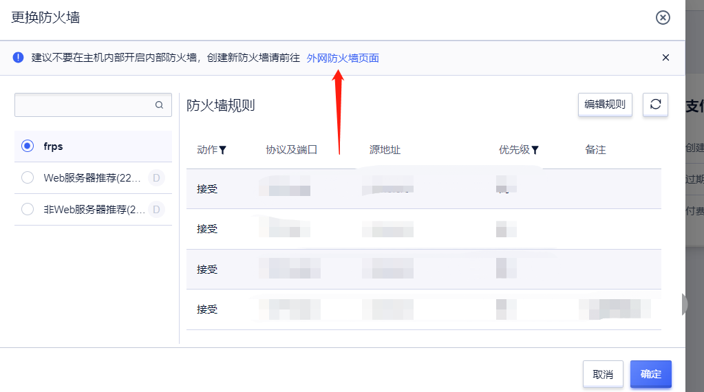The height and width of the screenshot is (392, 704).
Task: Click the D badge beside 非Web服务器推荐
Action: [156, 210]
